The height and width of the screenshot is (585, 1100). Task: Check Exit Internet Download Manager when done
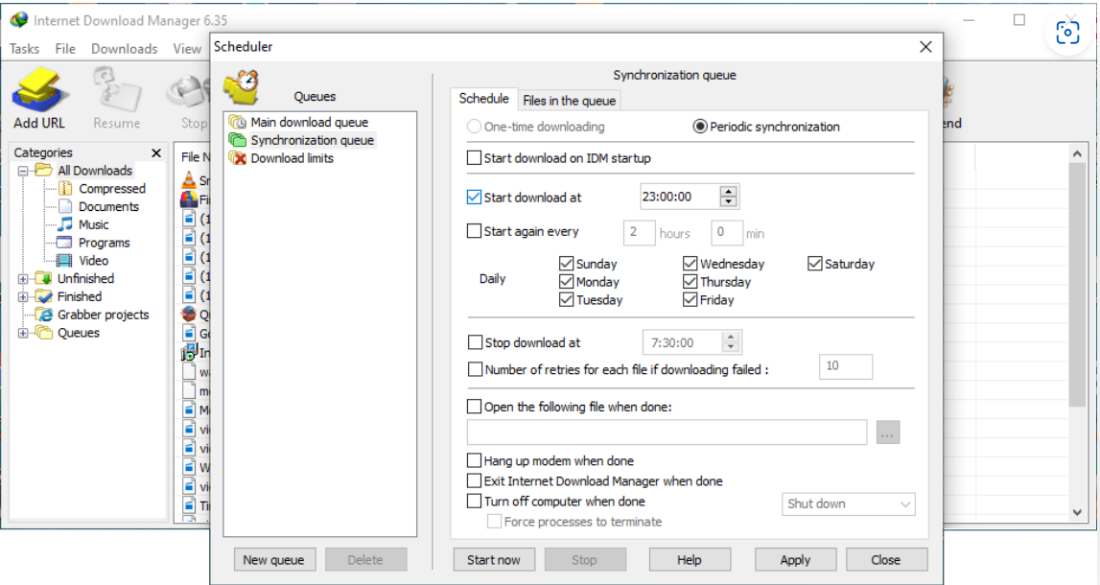coord(474,480)
